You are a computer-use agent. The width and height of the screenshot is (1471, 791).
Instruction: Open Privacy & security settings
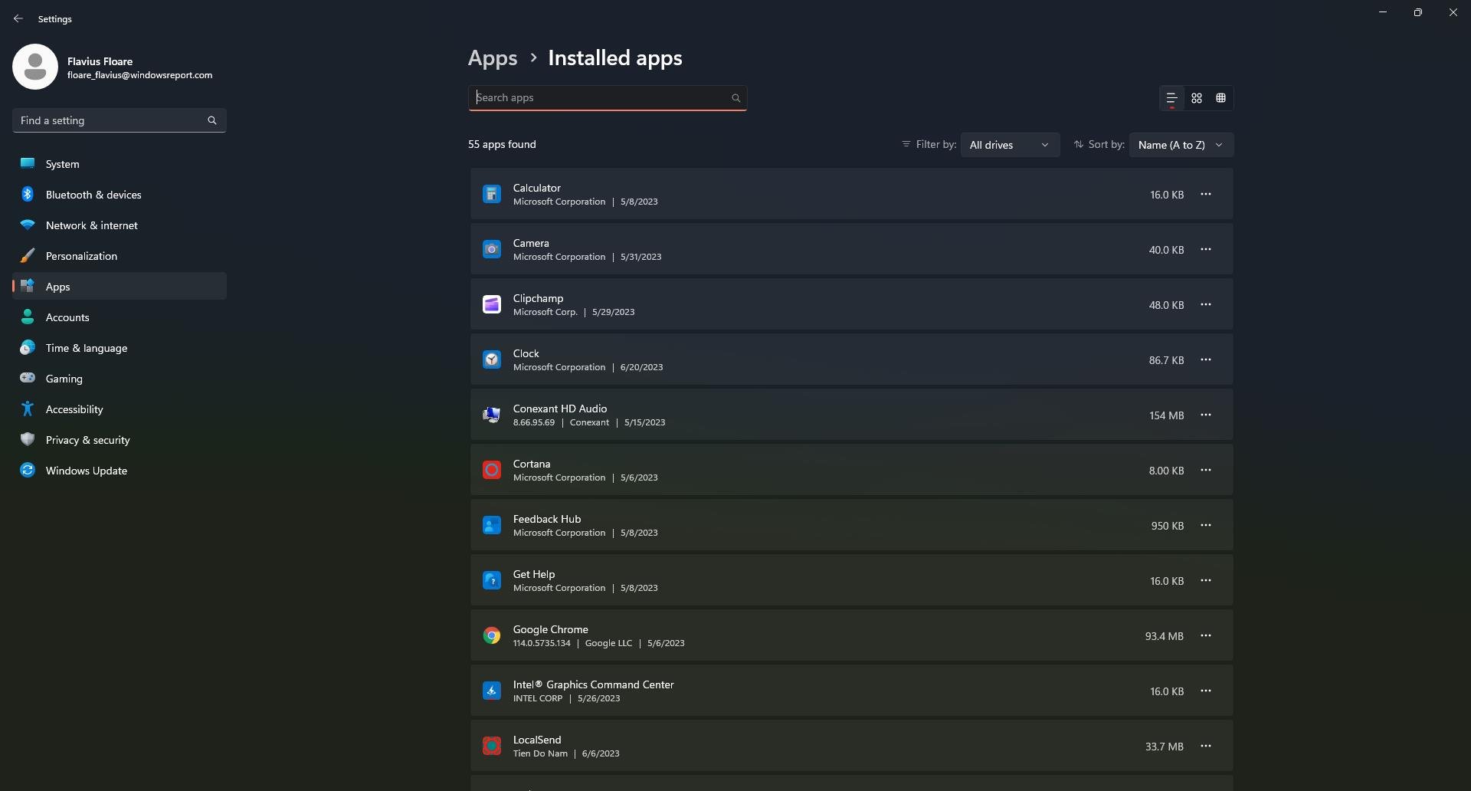[120, 440]
